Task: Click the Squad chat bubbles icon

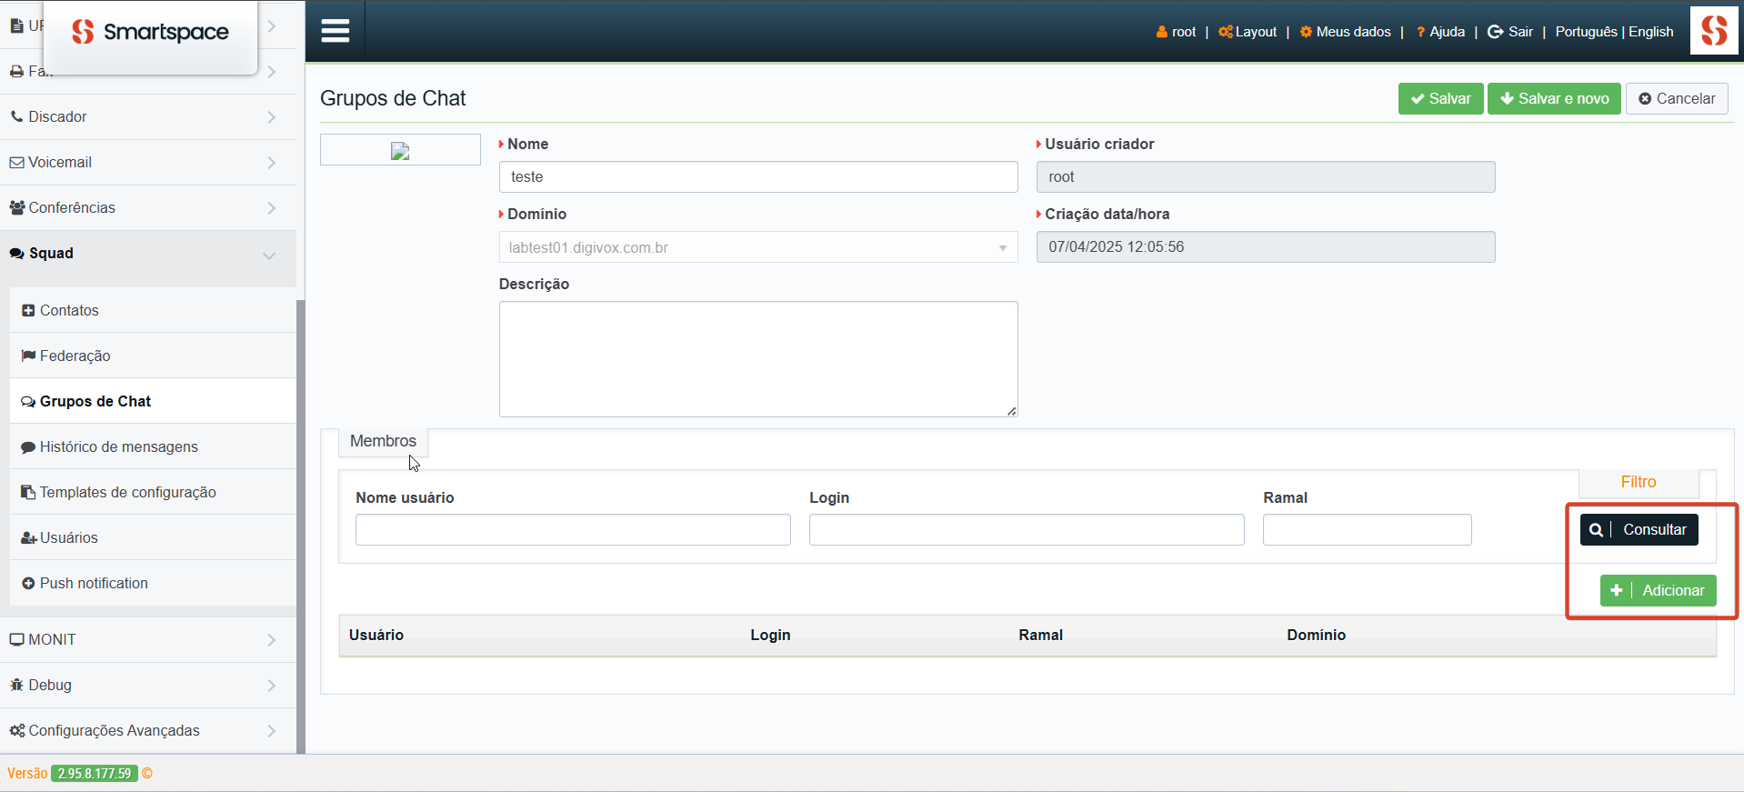Action: point(16,253)
